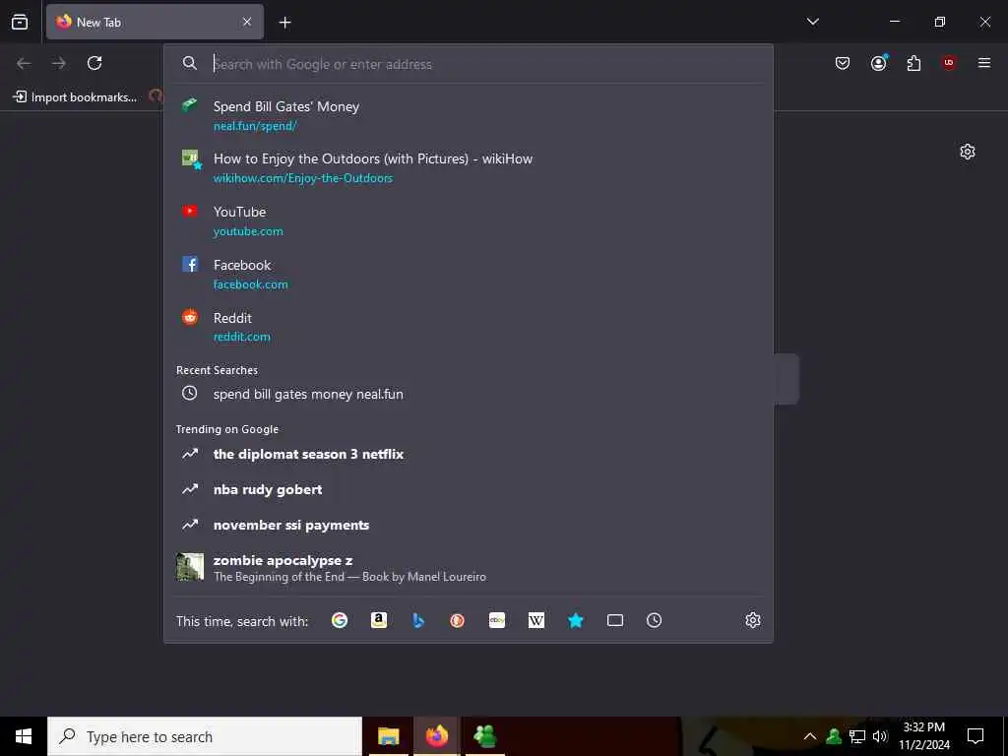Click the YouTube favicon icon

coord(190,211)
